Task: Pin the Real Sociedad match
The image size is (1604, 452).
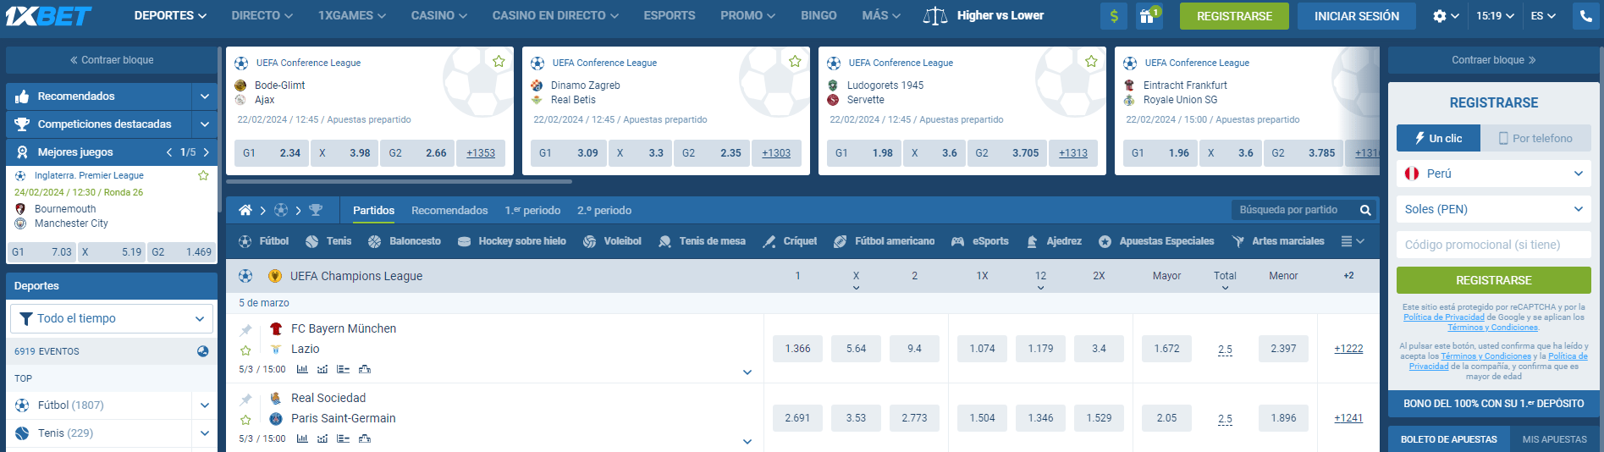Action: [x=245, y=399]
